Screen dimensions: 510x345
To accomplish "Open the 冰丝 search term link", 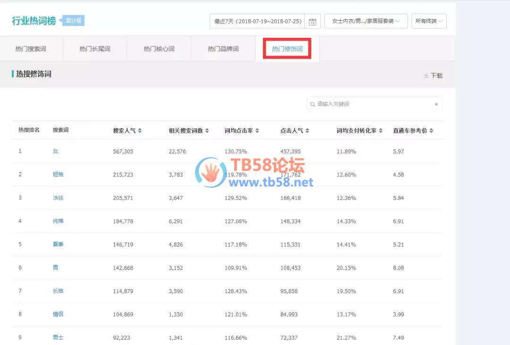I will coord(58,198).
